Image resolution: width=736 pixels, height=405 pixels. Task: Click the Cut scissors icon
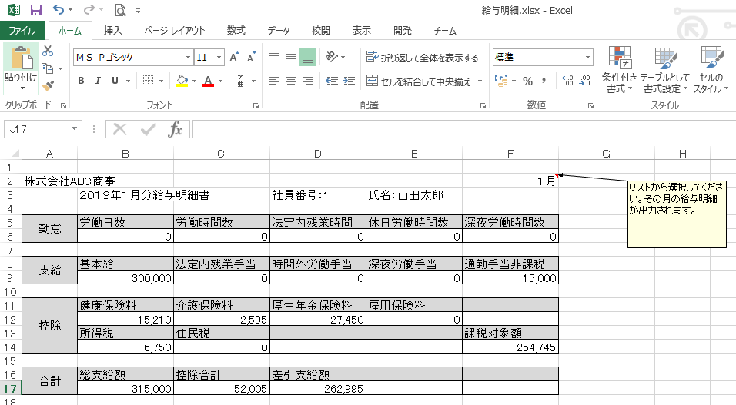[48, 51]
